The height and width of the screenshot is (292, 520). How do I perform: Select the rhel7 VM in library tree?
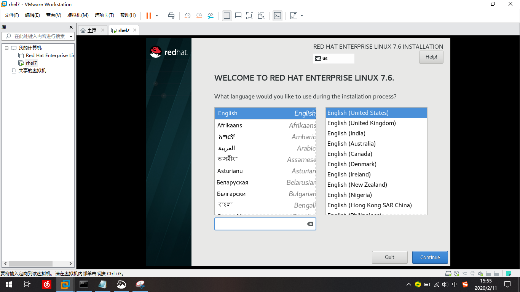[x=31, y=63]
